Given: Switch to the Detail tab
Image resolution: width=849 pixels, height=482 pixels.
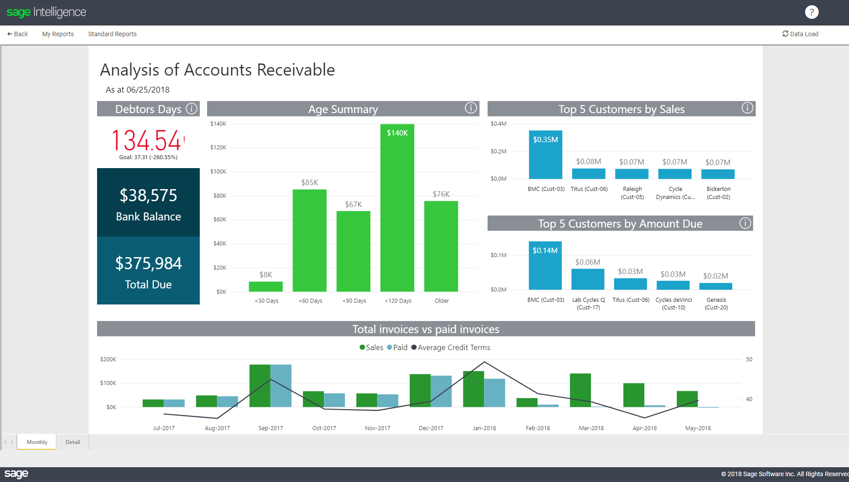Looking at the screenshot, I should pos(72,442).
